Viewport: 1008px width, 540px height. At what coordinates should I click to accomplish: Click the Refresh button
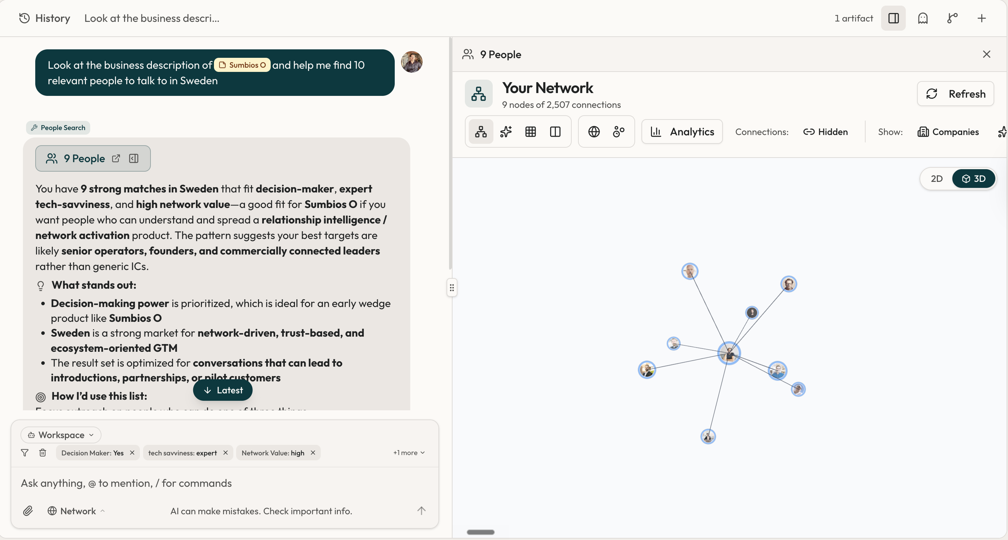point(955,94)
